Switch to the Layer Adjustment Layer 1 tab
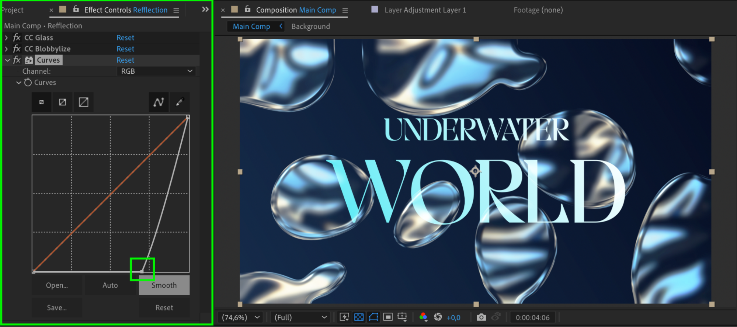This screenshot has width=737, height=327. coord(425,10)
